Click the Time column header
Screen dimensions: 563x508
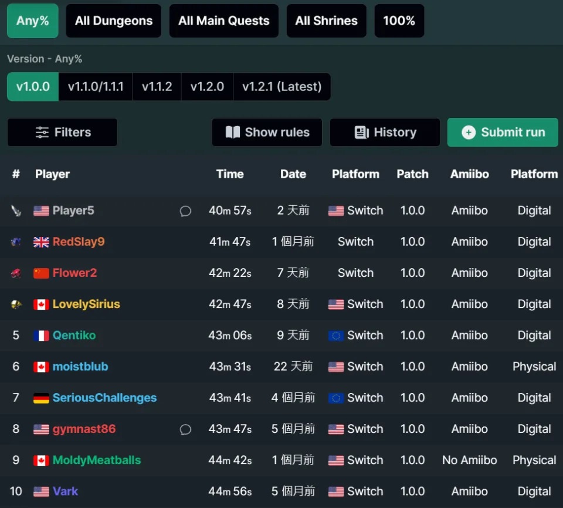230,174
